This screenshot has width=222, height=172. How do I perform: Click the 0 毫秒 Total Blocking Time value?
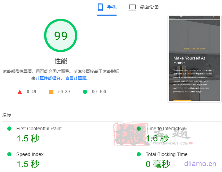point(158,164)
